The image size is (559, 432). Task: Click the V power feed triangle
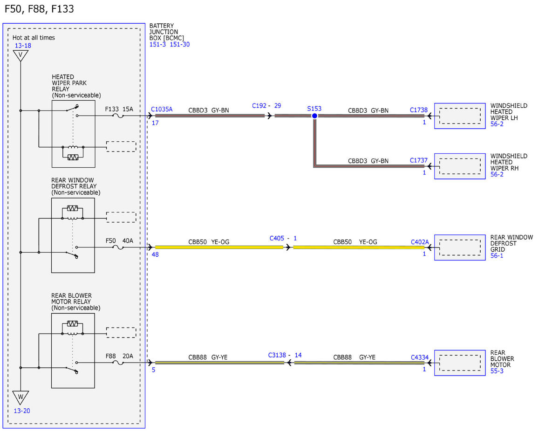[x=20, y=56]
